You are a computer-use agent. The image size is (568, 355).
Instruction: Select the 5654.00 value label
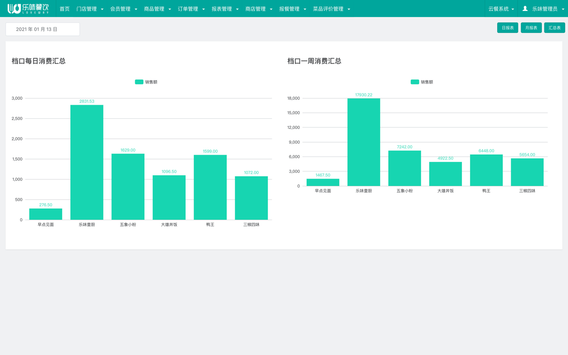(x=527, y=155)
